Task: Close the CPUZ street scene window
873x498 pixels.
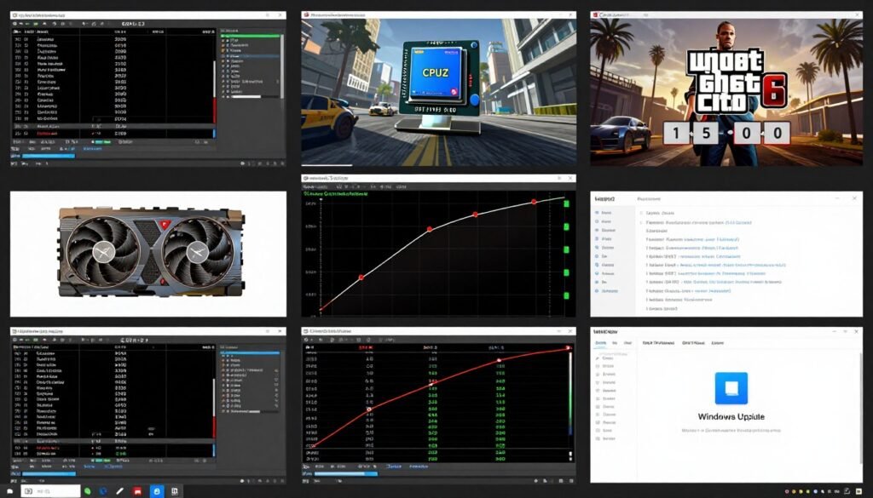Action: (570, 15)
